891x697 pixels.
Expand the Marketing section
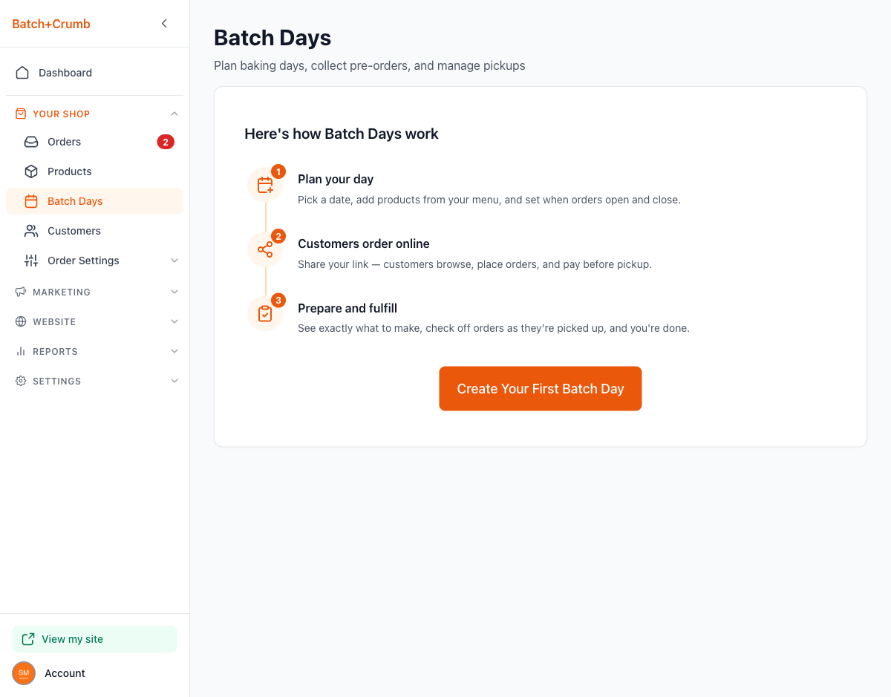point(174,292)
